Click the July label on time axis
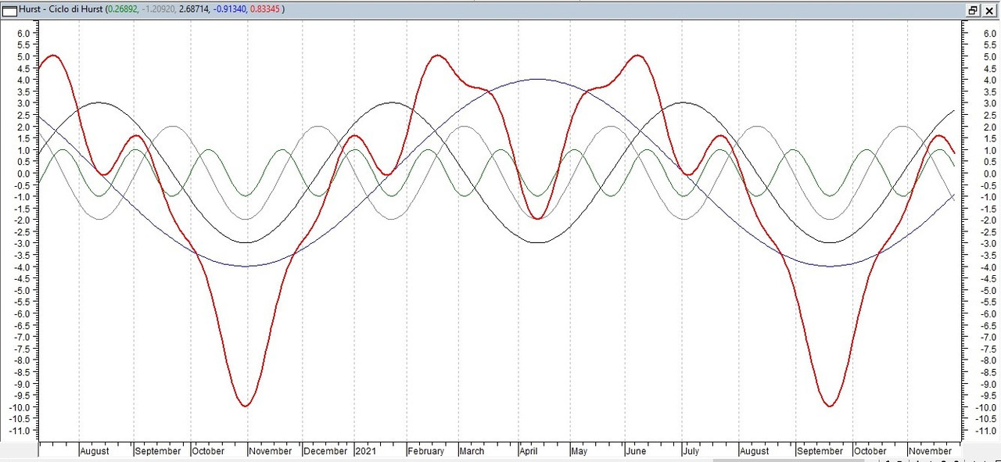The height and width of the screenshot is (462, 1001). [690, 451]
